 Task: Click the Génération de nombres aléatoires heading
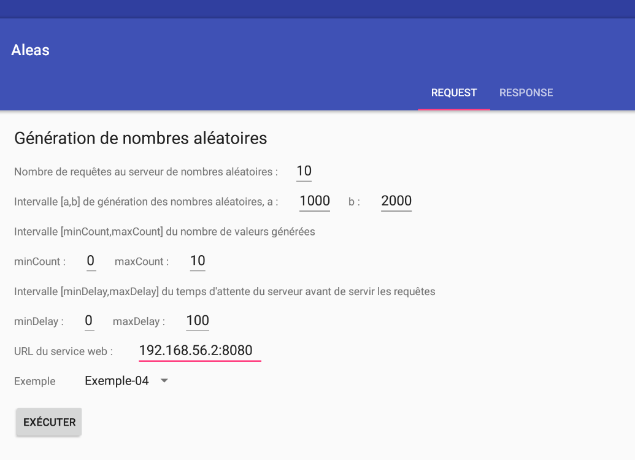pos(140,138)
